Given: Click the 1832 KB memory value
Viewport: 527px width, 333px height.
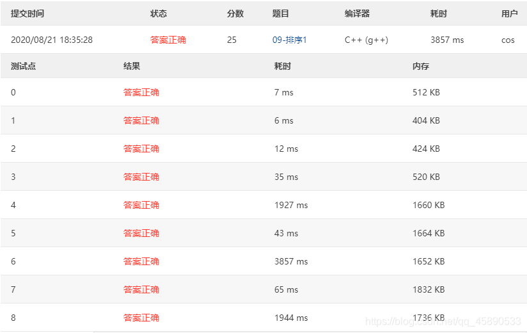Looking at the screenshot, I should 429,290.
